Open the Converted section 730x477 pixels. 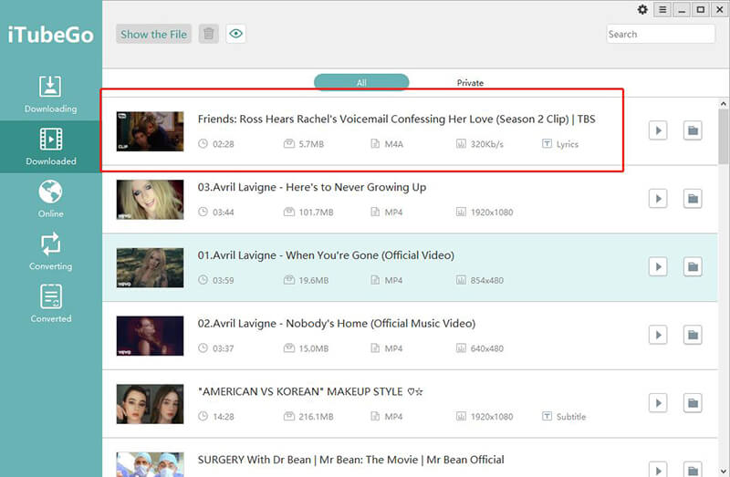point(51,304)
